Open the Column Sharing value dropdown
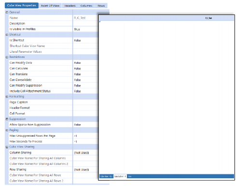 pyautogui.click(x=85, y=153)
